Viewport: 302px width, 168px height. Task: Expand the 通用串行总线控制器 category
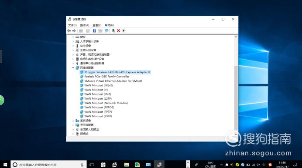click(73, 64)
